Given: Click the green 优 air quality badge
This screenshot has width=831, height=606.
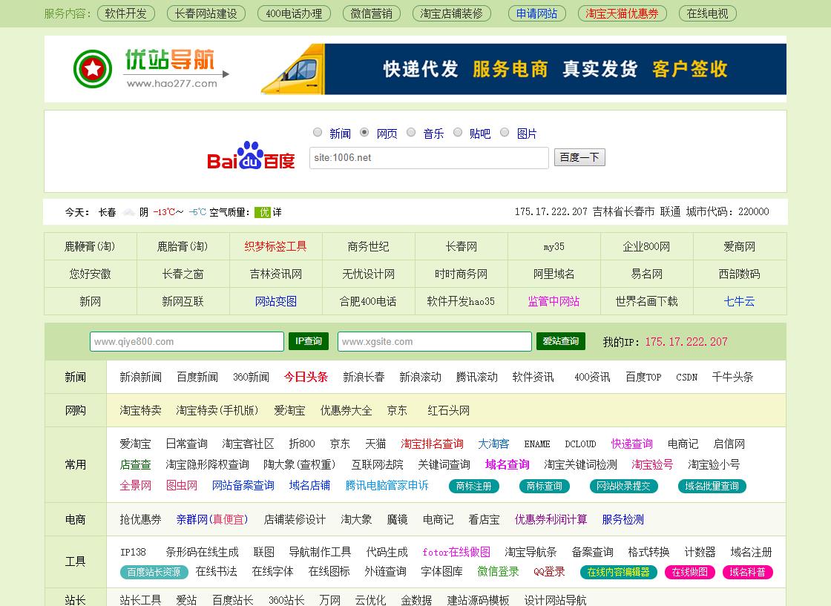Looking at the screenshot, I should [263, 212].
